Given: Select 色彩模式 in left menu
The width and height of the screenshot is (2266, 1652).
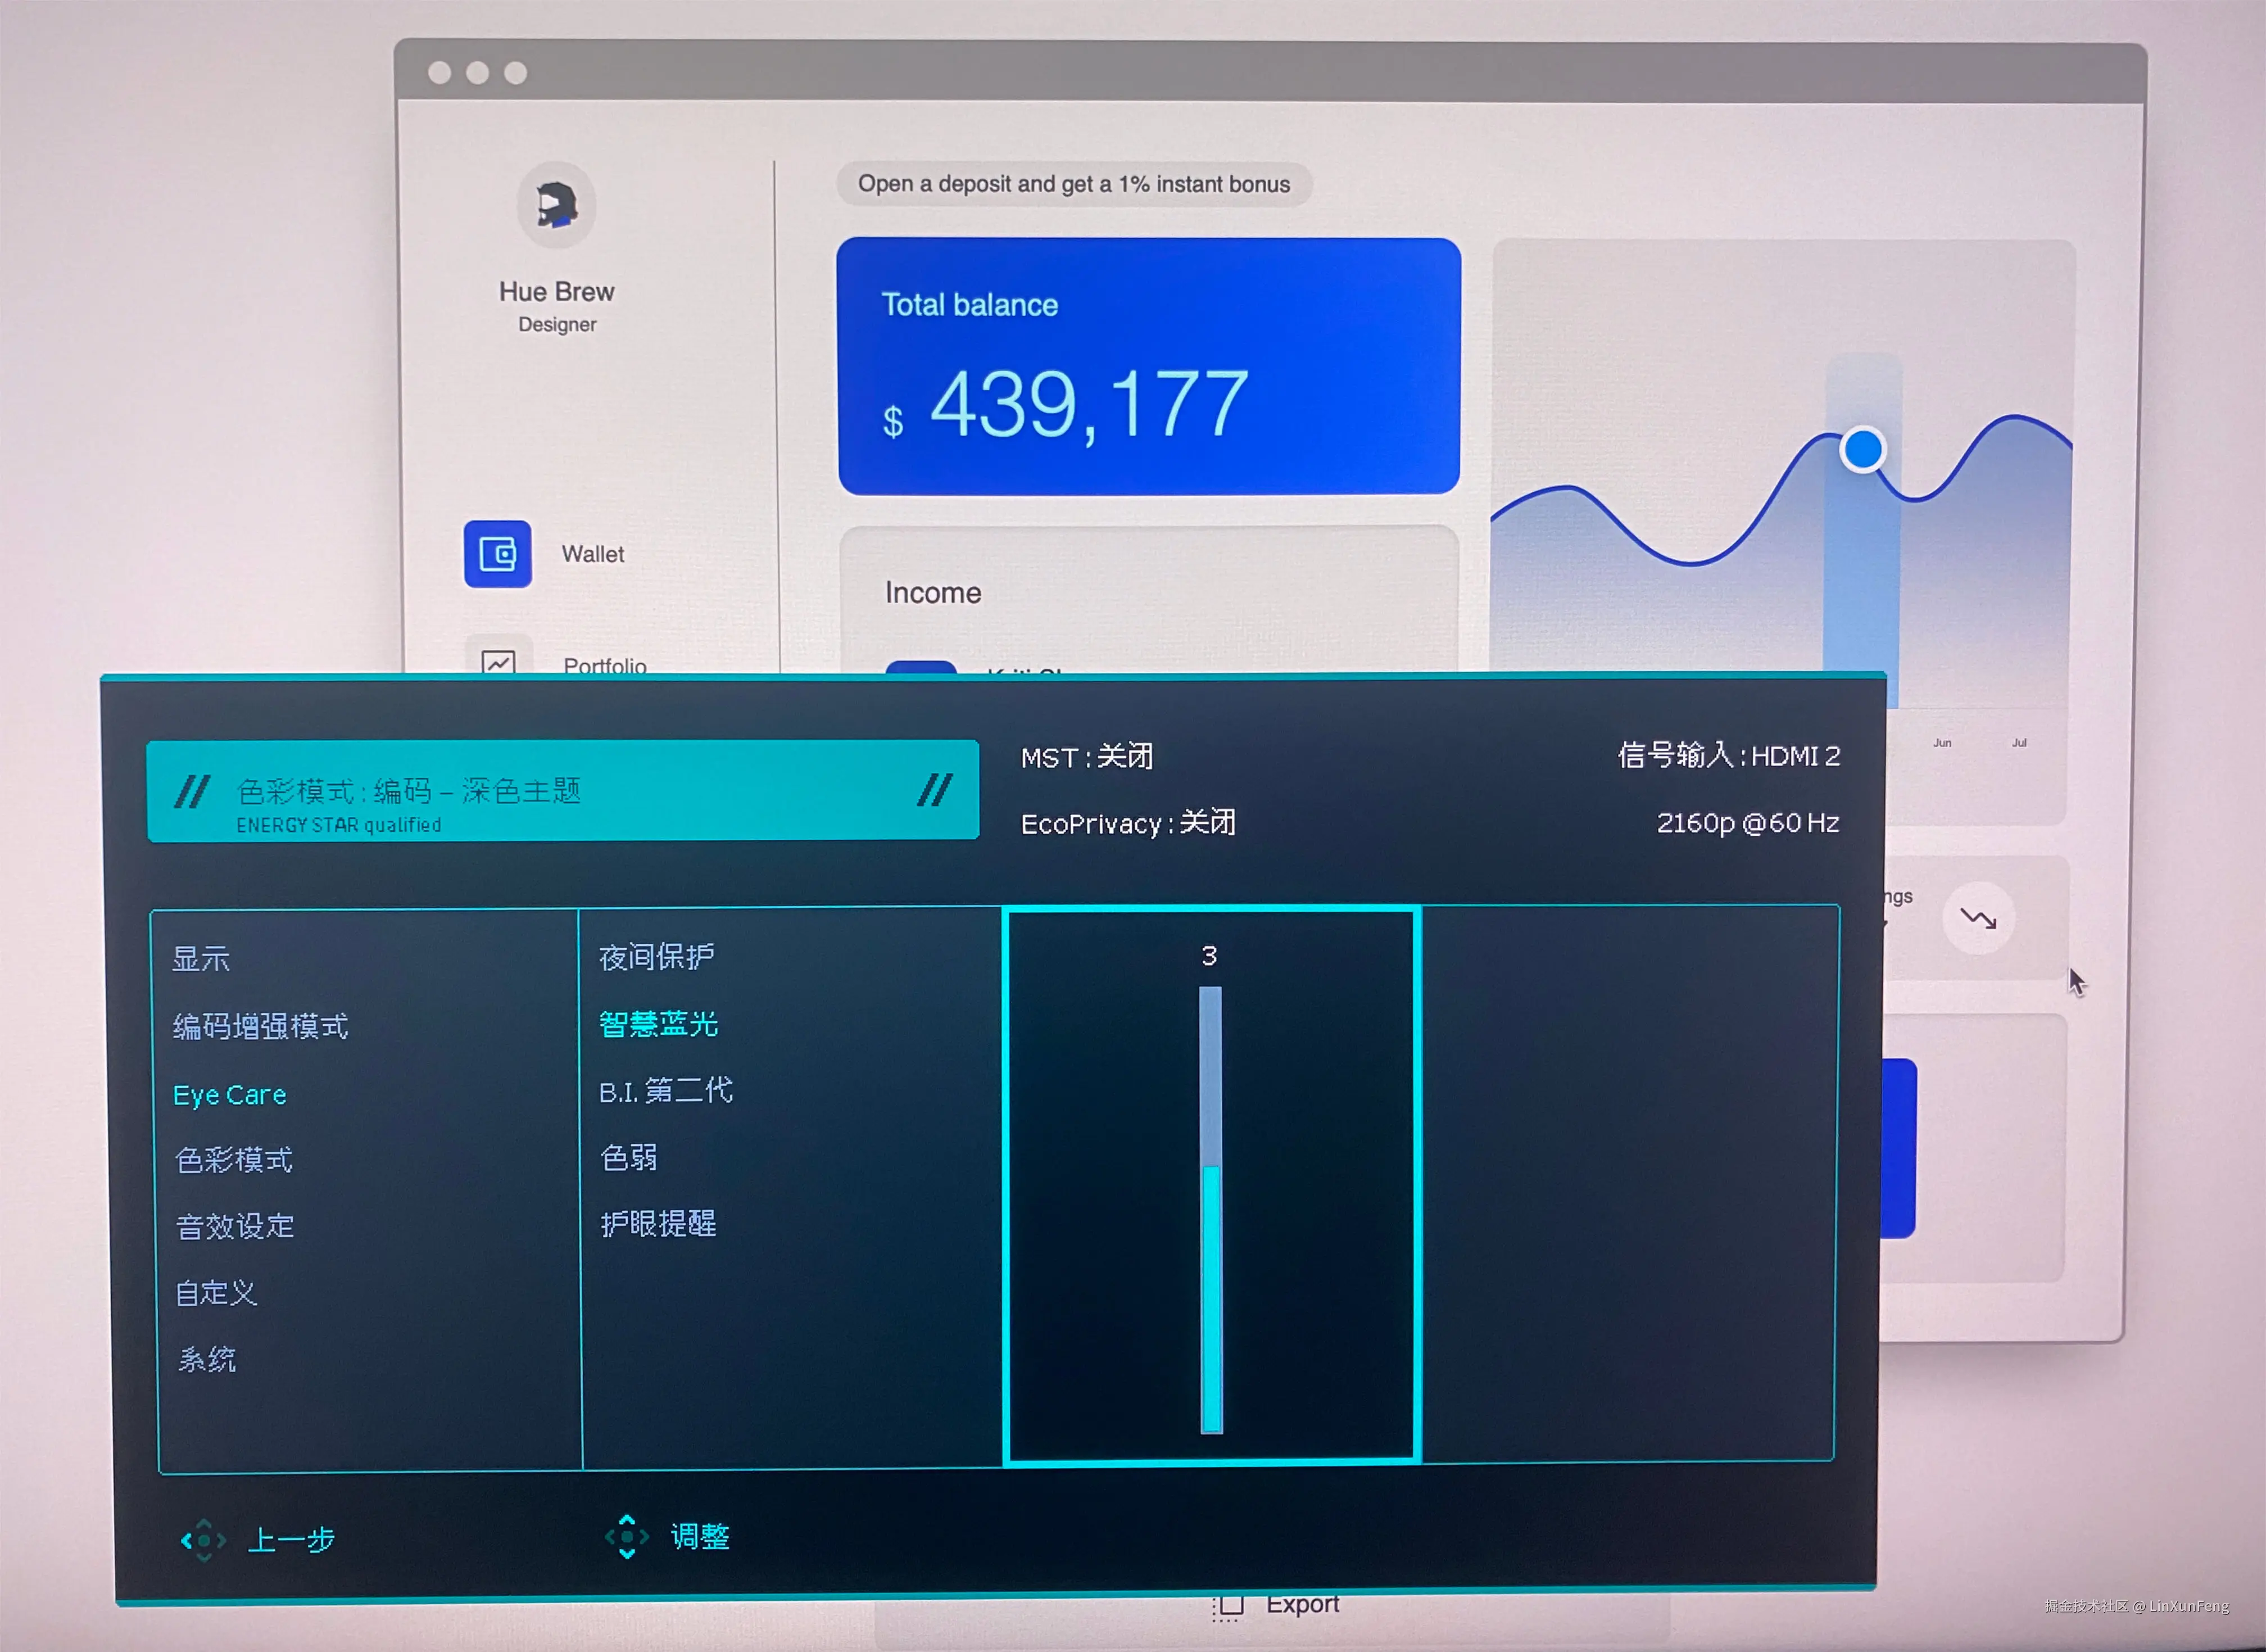Looking at the screenshot, I should point(234,1160).
